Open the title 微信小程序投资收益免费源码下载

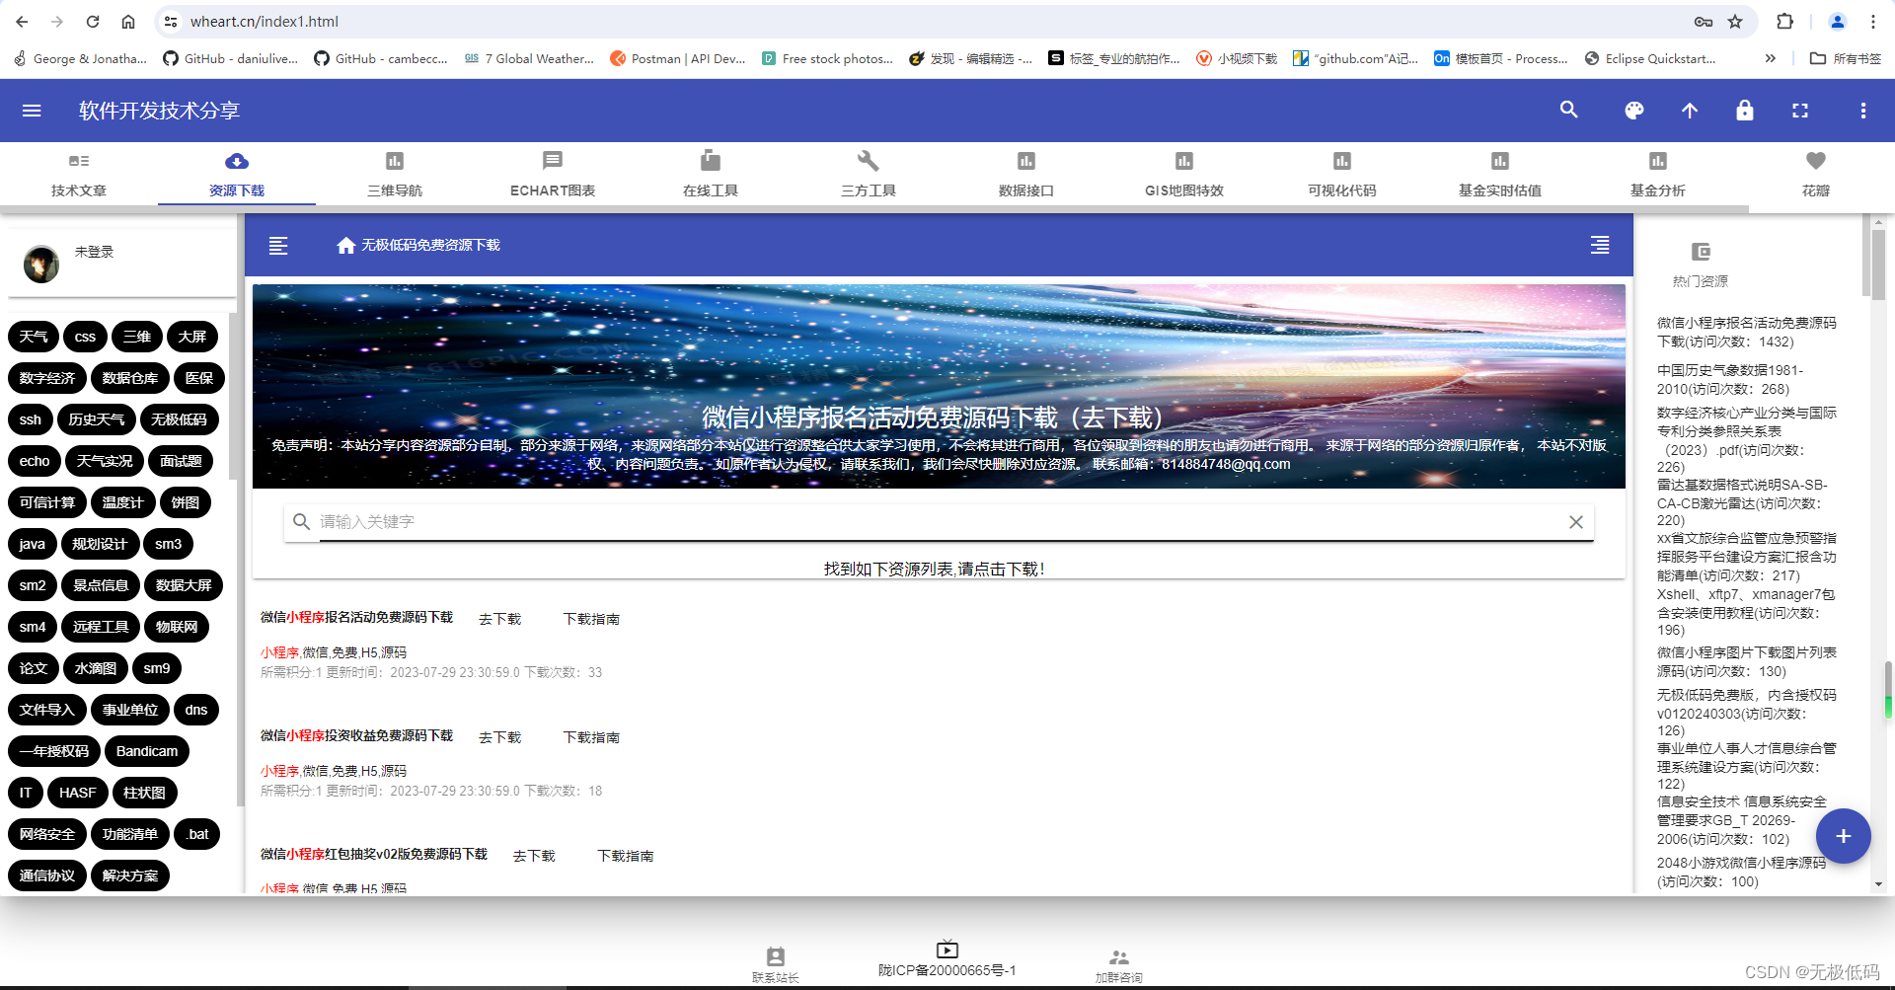[356, 735]
